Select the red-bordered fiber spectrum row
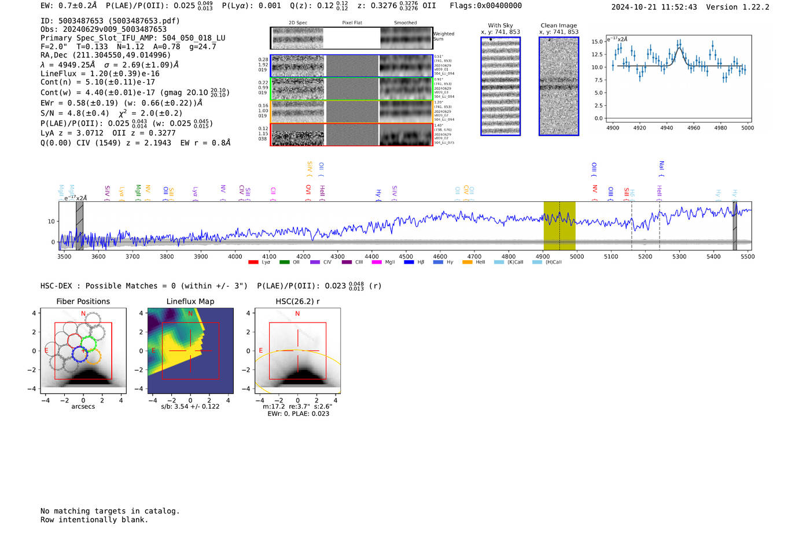Screen dimensions: 810x551 351,135
